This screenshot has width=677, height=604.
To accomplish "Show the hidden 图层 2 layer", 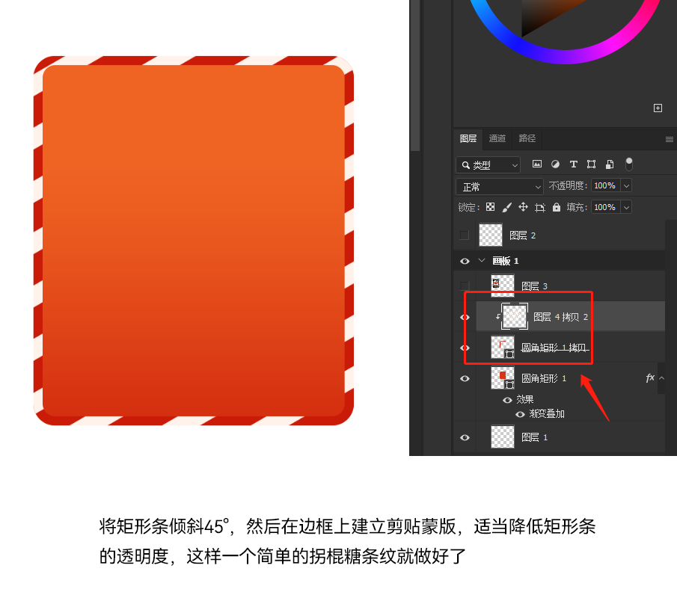I will click(x=464, y=235).
